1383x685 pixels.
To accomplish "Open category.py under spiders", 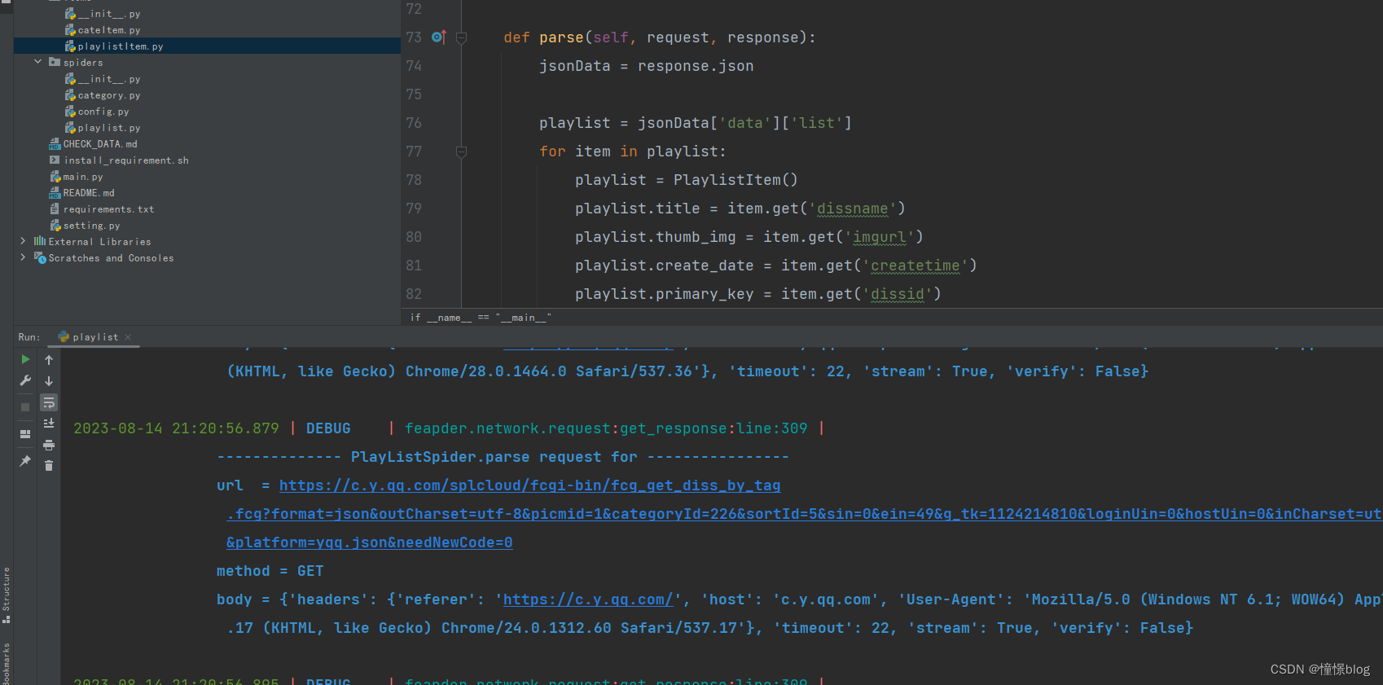I will (x=109, y=95).
